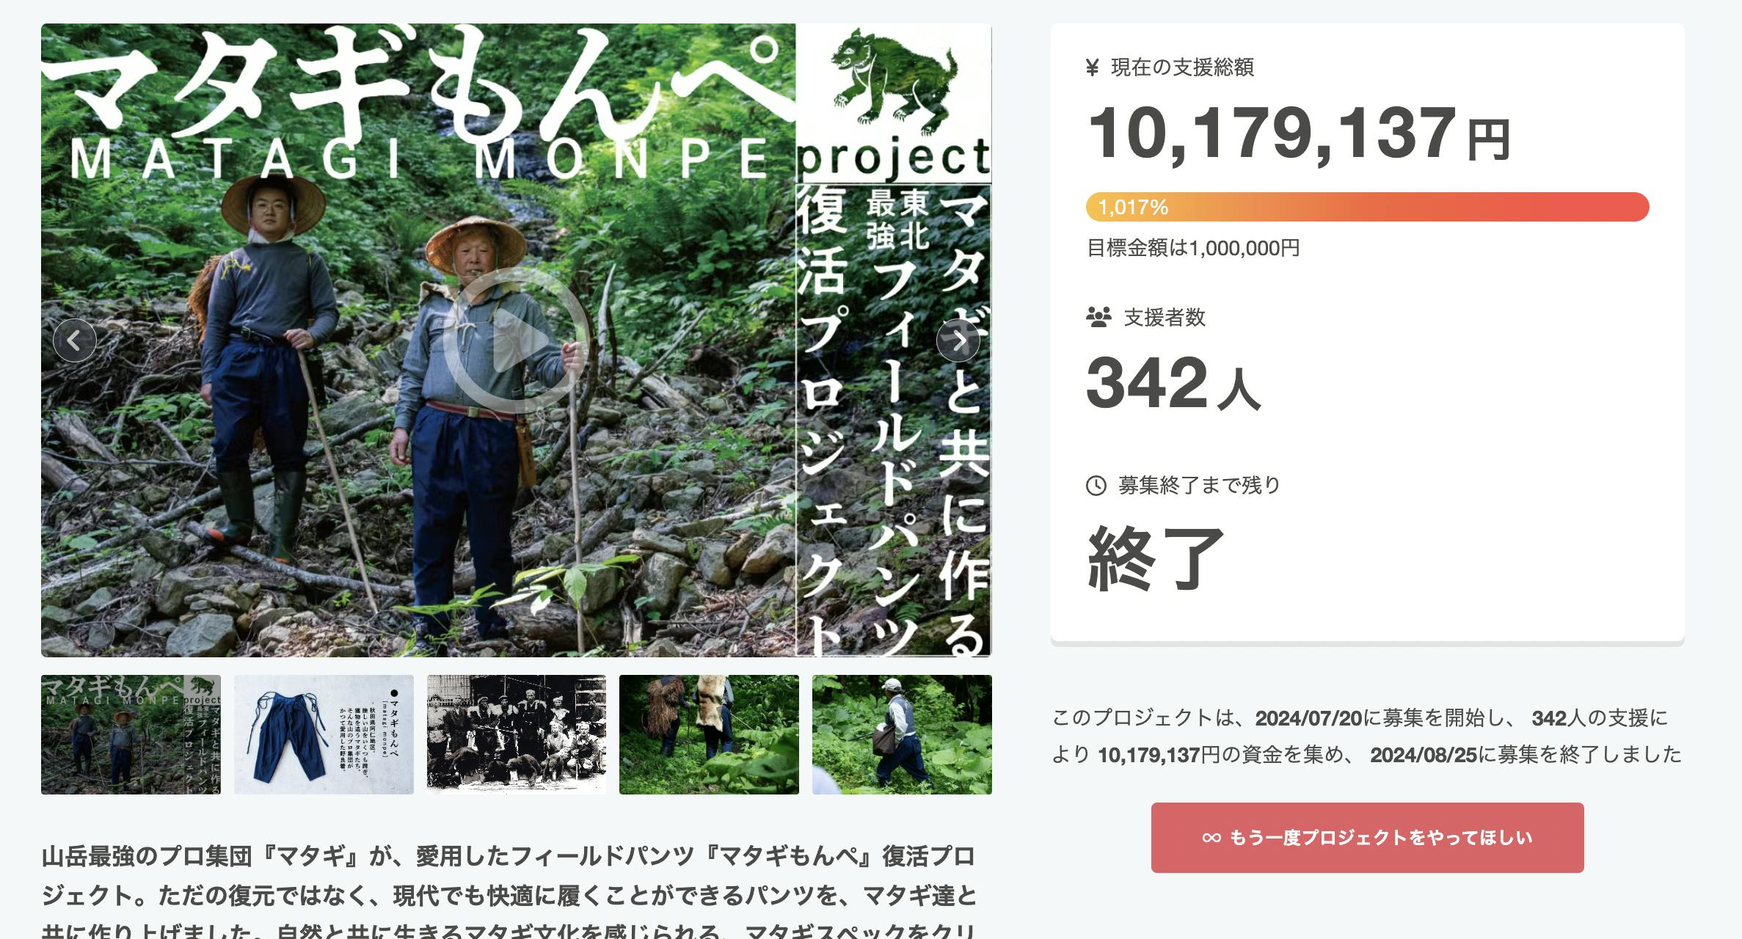The width and height of the screenshot is (1742, 939).
Task: Select the thumbnail of hunters in straw capes
Action: pyautogui.click(x=709, y=734)
